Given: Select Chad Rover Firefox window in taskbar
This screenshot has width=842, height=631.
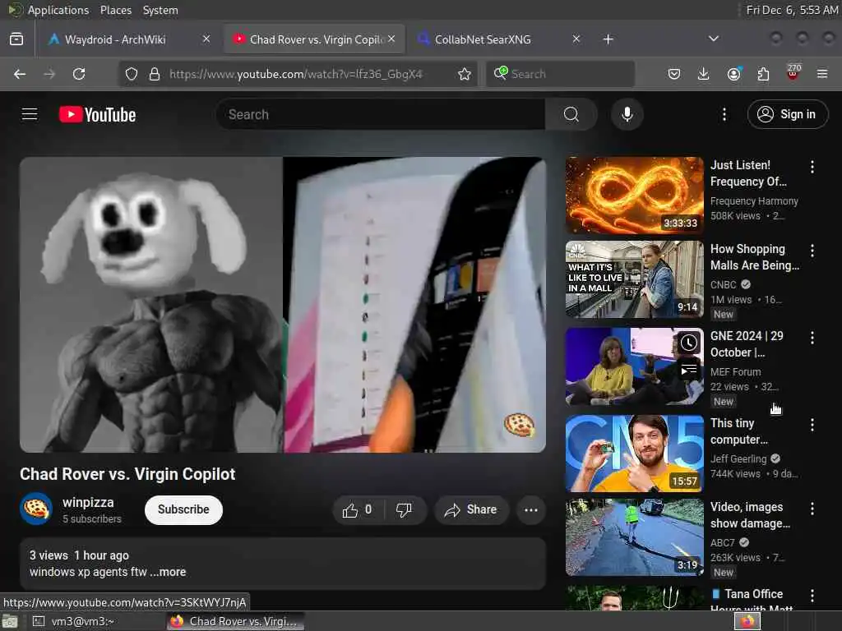Looking at the screenshot, I should (x=235, y=621).
